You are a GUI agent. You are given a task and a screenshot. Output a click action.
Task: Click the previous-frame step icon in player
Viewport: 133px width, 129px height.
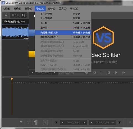click(x=94, y=73)
